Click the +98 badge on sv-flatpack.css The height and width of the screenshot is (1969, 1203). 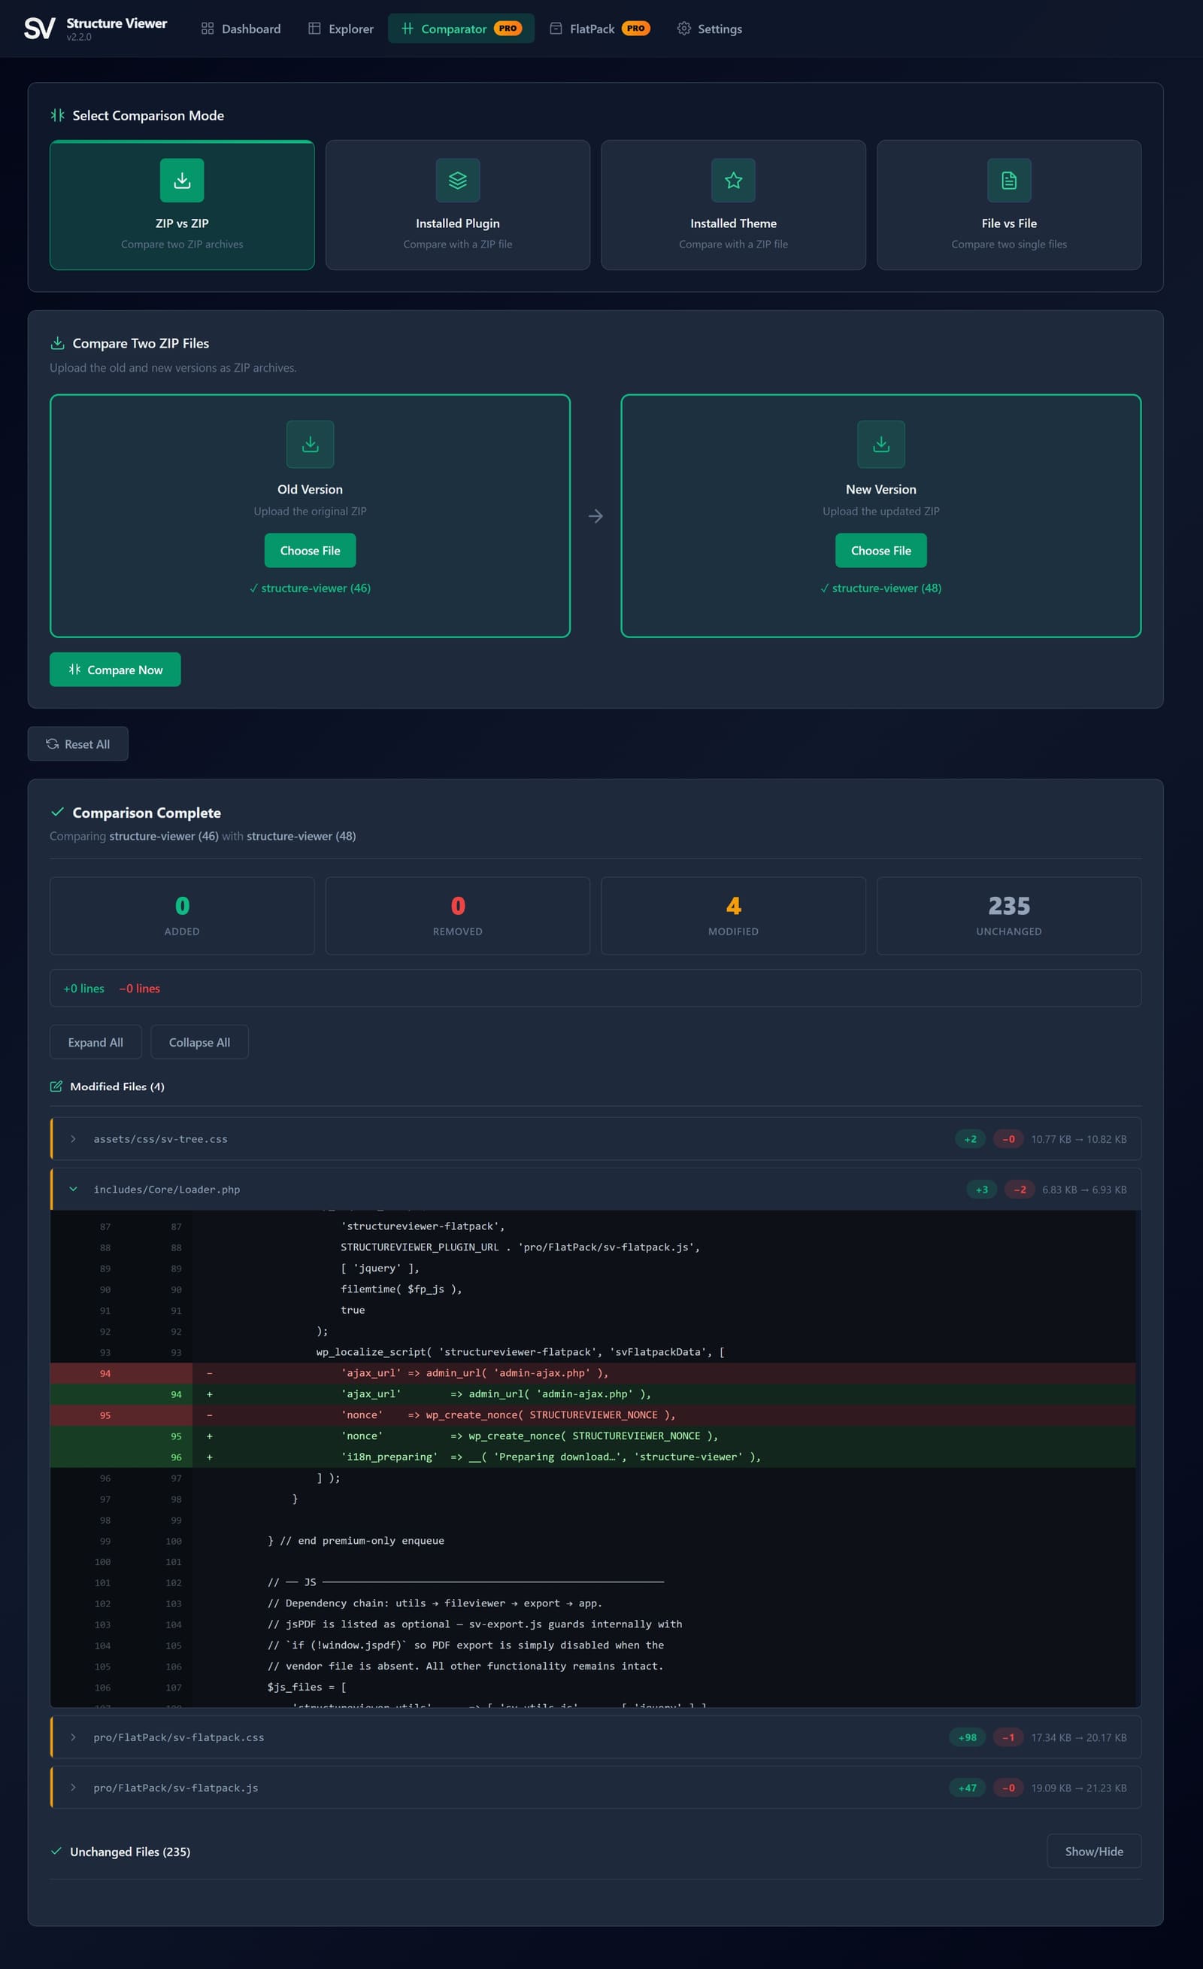968,1737
